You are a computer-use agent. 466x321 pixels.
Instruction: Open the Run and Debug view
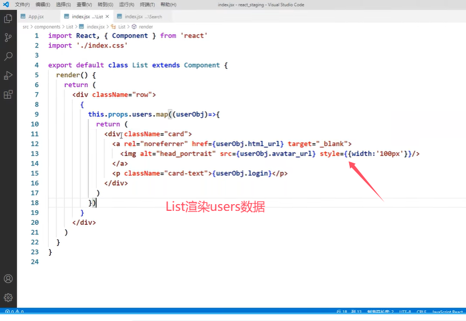click(8, 75)
